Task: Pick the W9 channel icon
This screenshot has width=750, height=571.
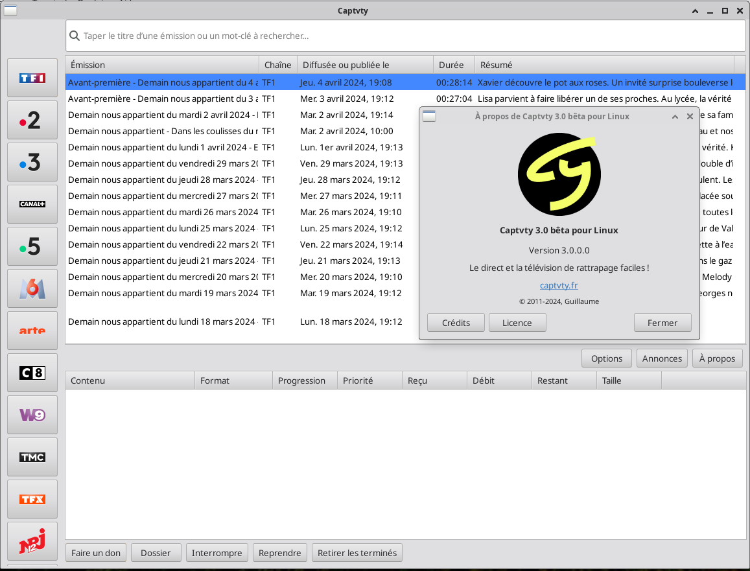Action: (32, 415)
